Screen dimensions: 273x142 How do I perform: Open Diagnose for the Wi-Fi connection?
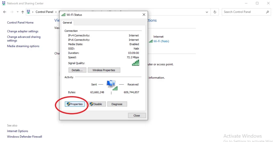117,104
